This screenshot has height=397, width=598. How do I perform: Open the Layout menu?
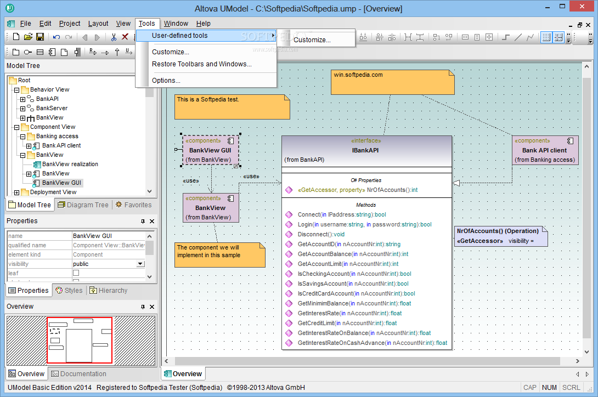coord(98,24)
